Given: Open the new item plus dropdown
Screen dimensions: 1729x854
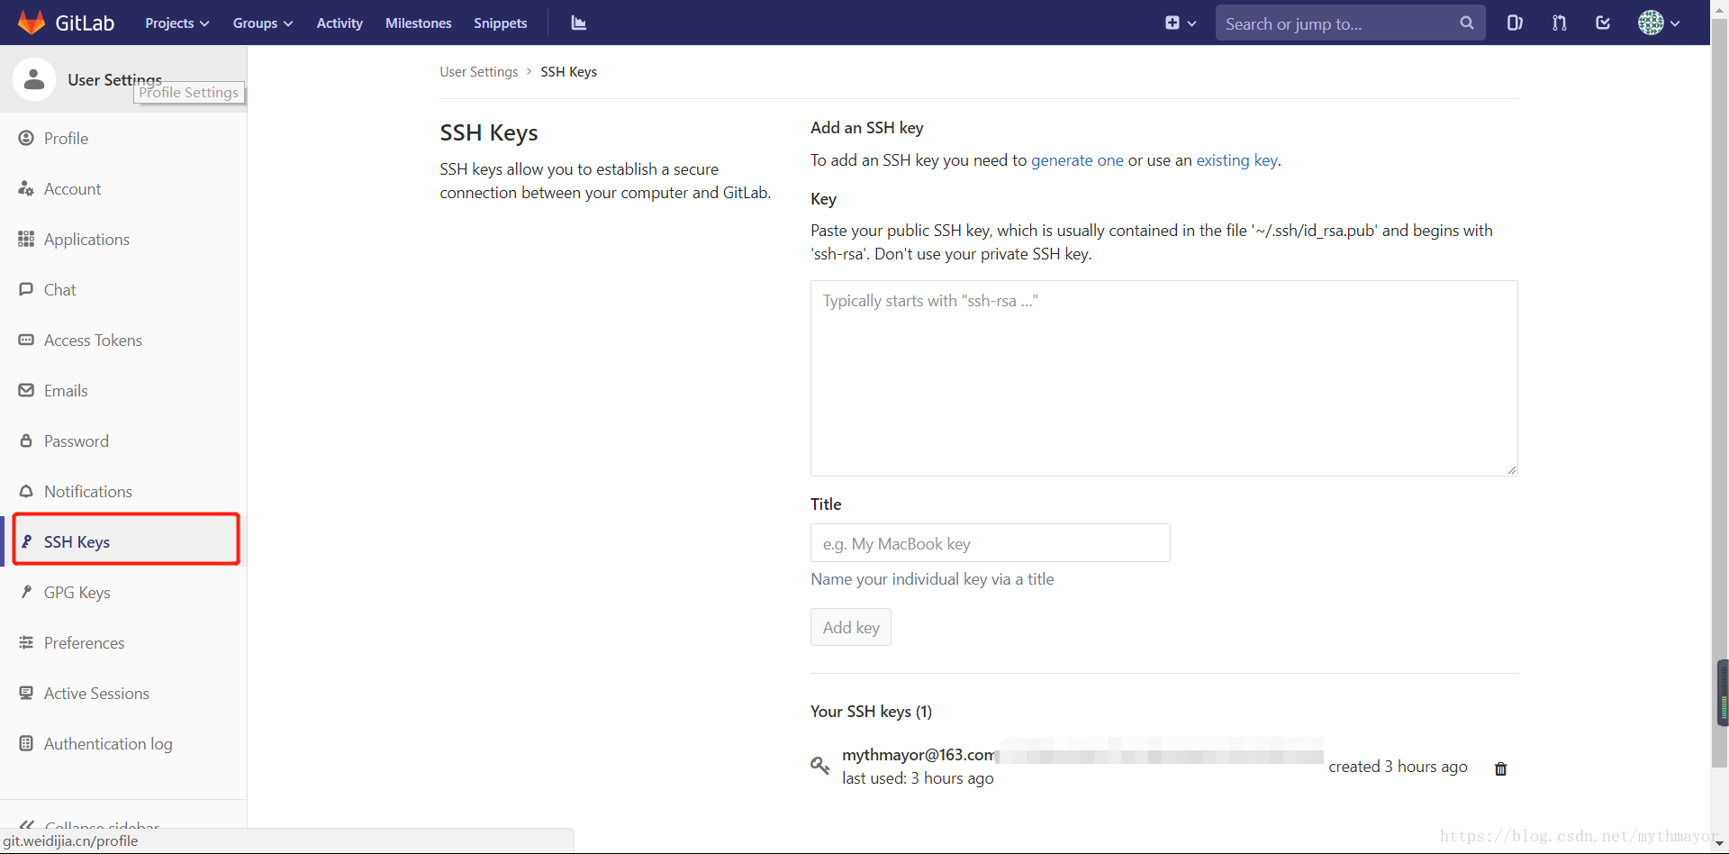Looking at the screenshot, I should (x=1181, y=23).
